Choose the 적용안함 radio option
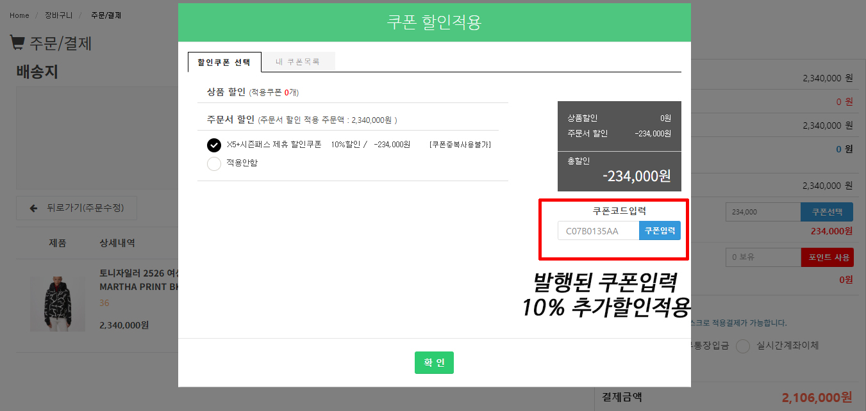 [214, 164]
